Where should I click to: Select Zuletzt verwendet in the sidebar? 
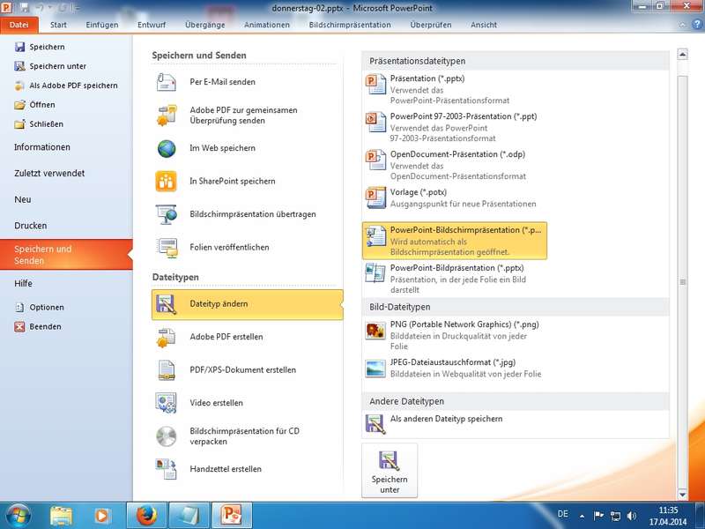click(49, 174)
